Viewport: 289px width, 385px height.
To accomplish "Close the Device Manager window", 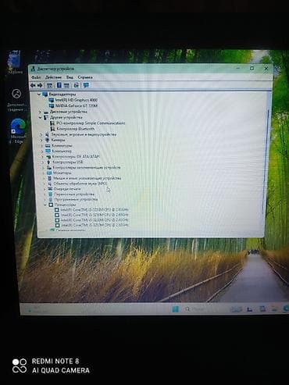I will 266,69.
